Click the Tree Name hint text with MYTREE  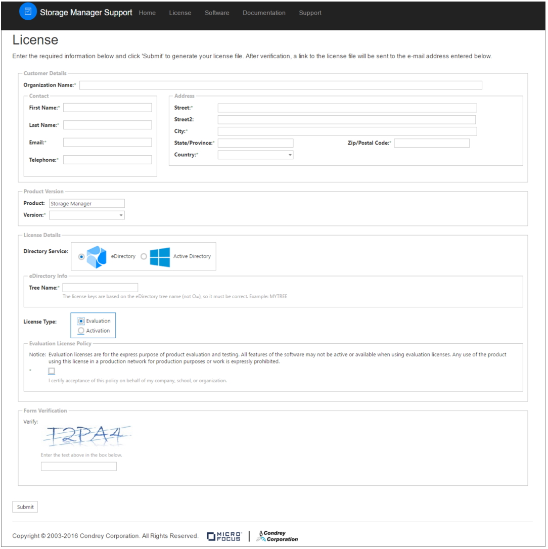tap(175, 297)
